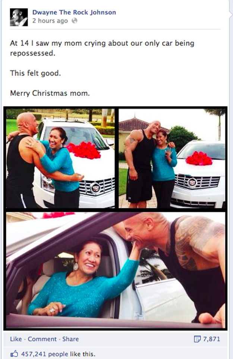Click the 'This felt good.' line
This screenshot has width=233, height=359.
(35, 73)
